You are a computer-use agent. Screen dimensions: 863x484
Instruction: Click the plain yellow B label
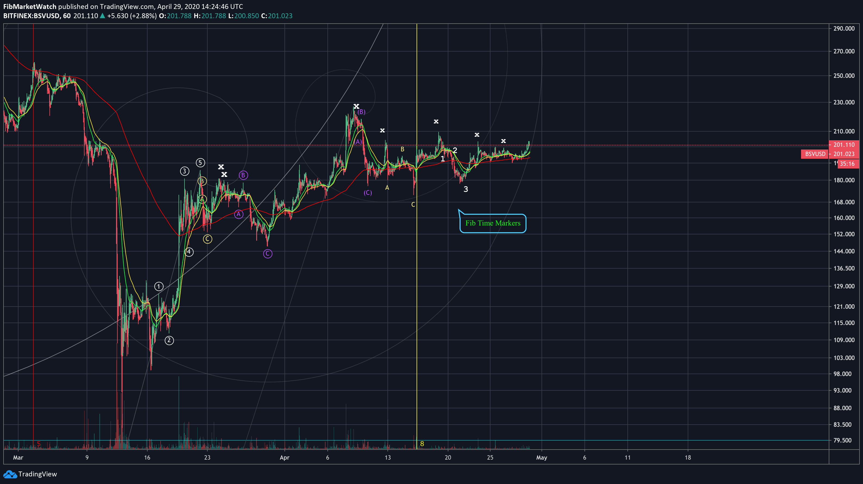402,149
